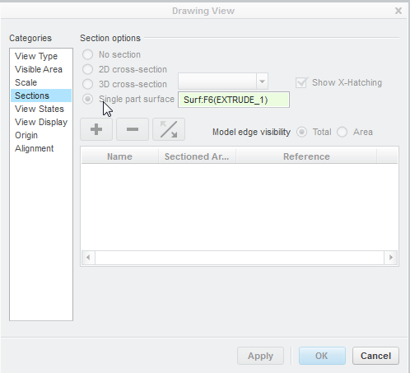Go to the View Display category

pos(41,122)
